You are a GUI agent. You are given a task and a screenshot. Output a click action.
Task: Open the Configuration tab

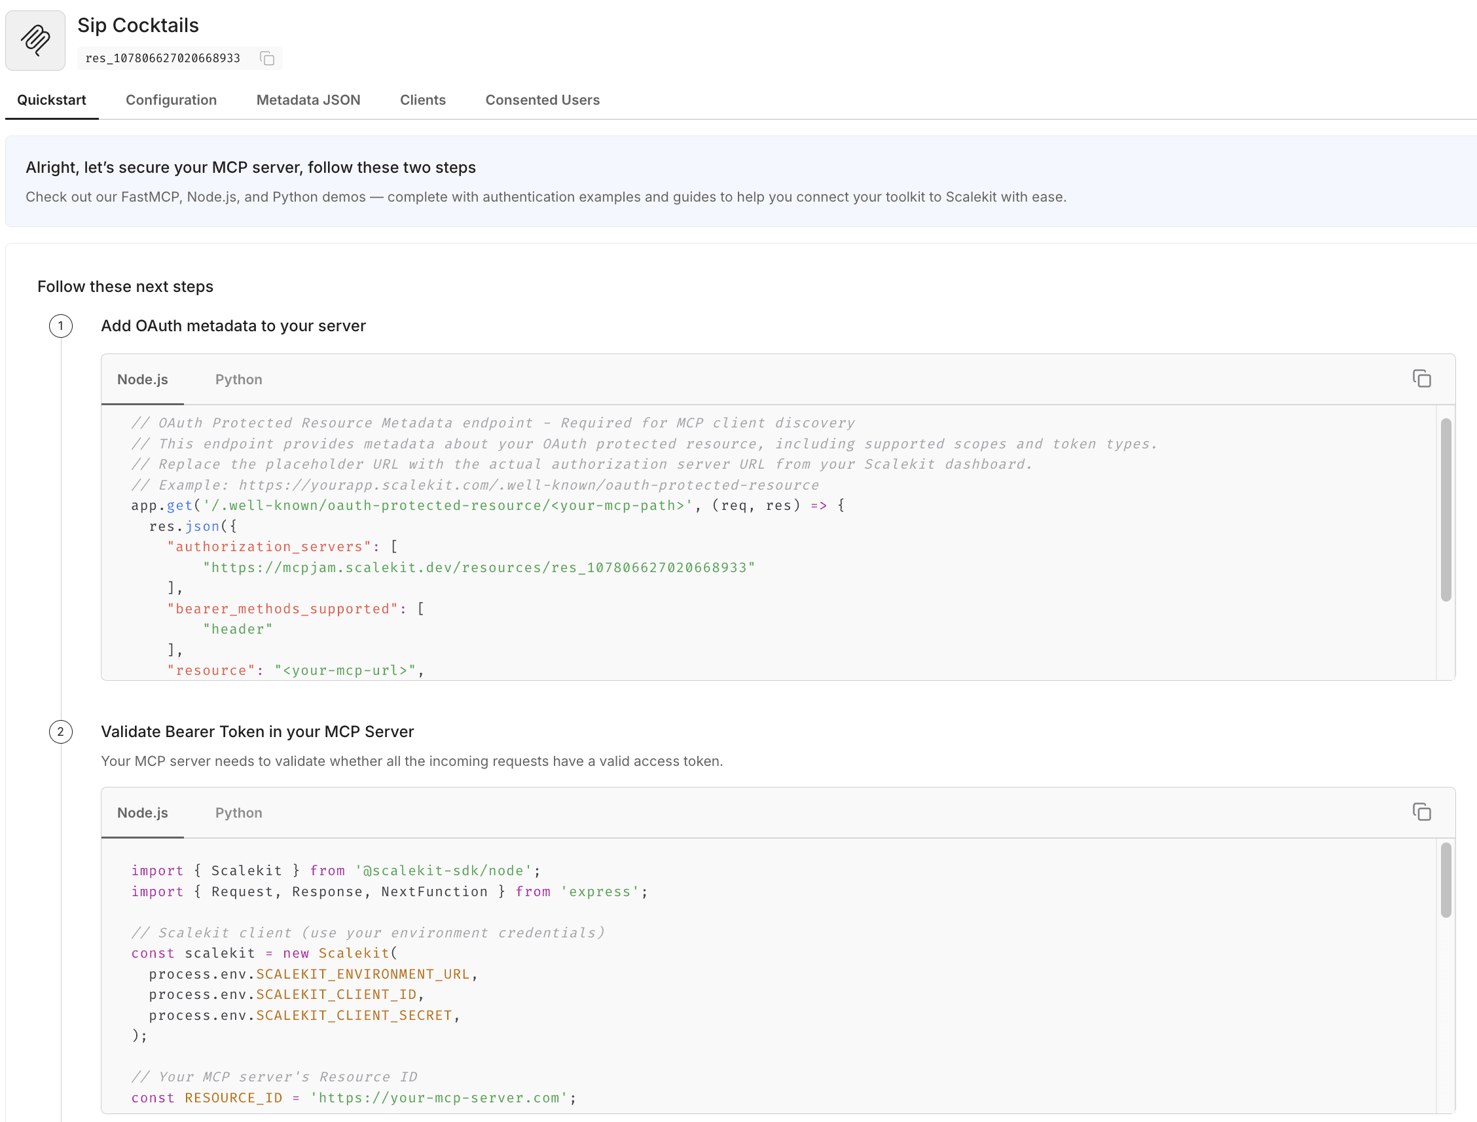pyautogui.click(x=171, y=100)
